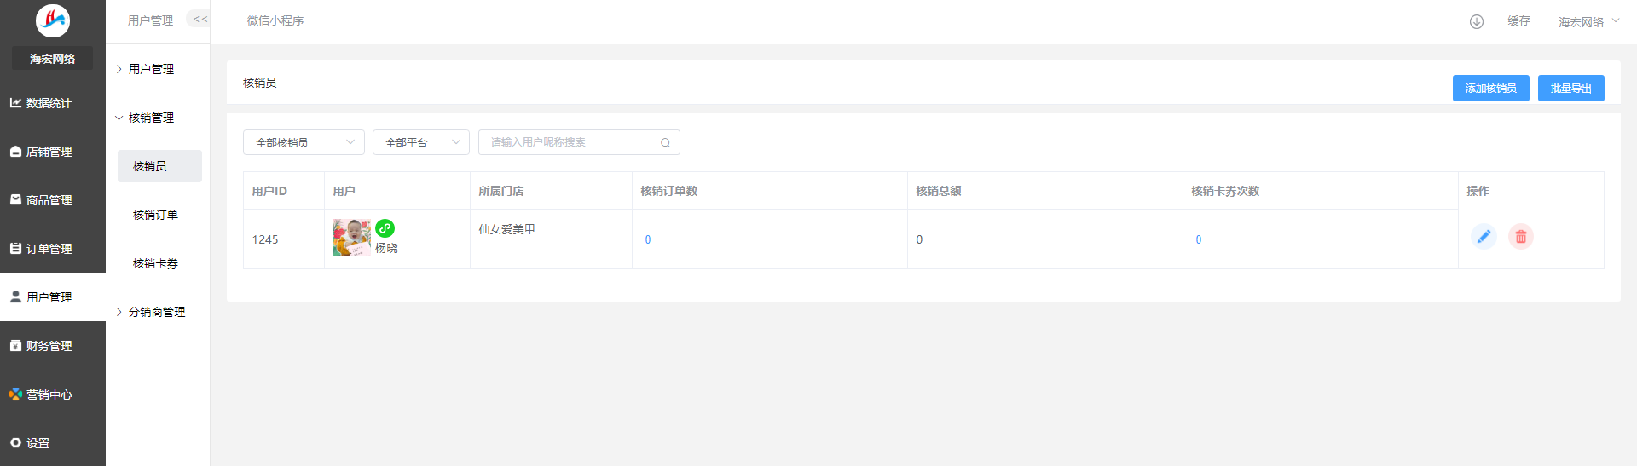Open the 海宏网络 account dropdown
The height and width of the screenshot is (466, 1637).
click(1588, 21)
